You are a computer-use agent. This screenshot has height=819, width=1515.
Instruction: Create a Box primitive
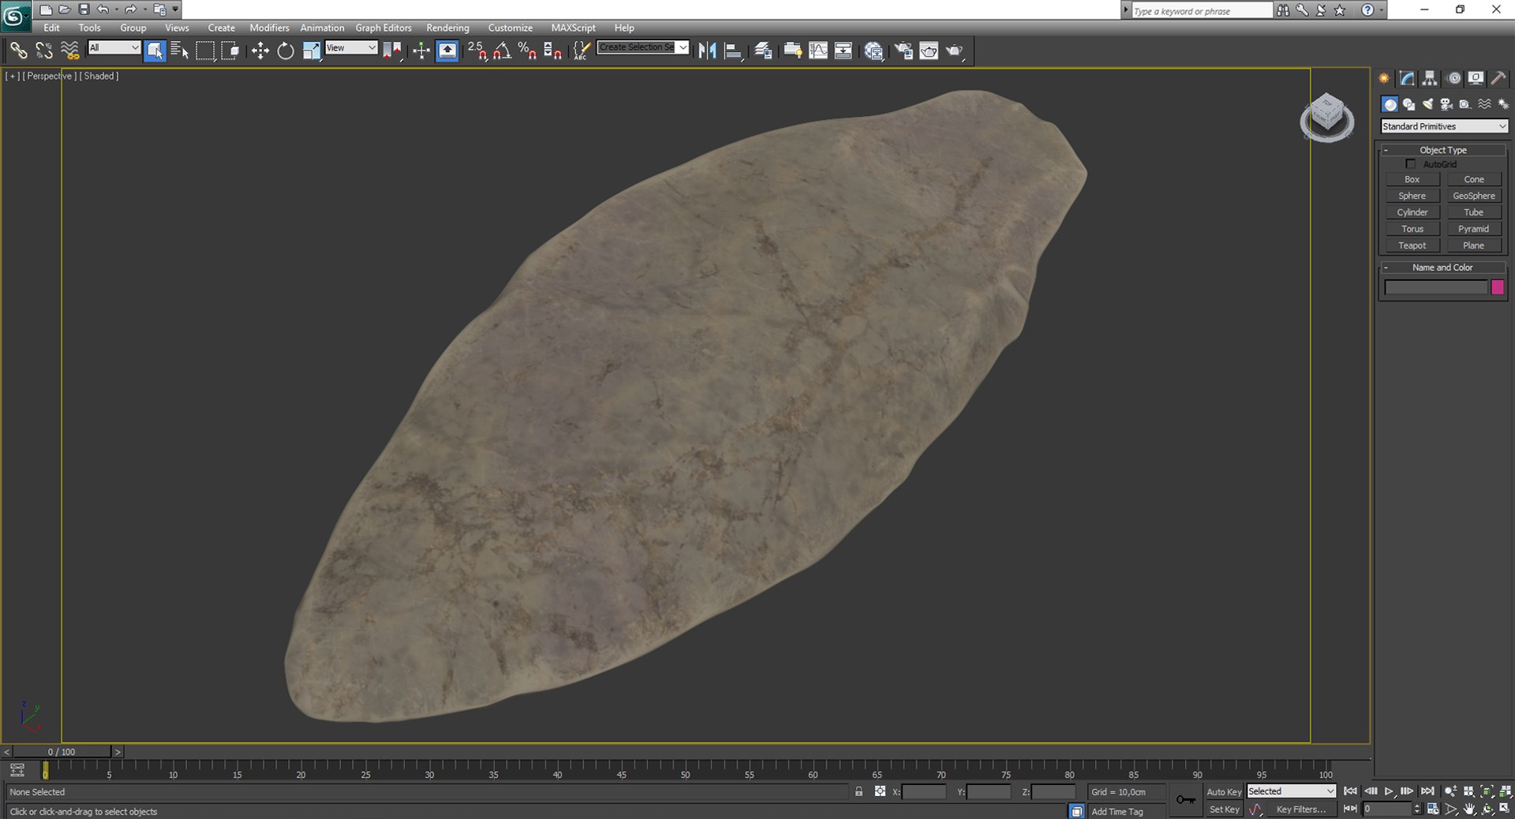(1412, 179)
